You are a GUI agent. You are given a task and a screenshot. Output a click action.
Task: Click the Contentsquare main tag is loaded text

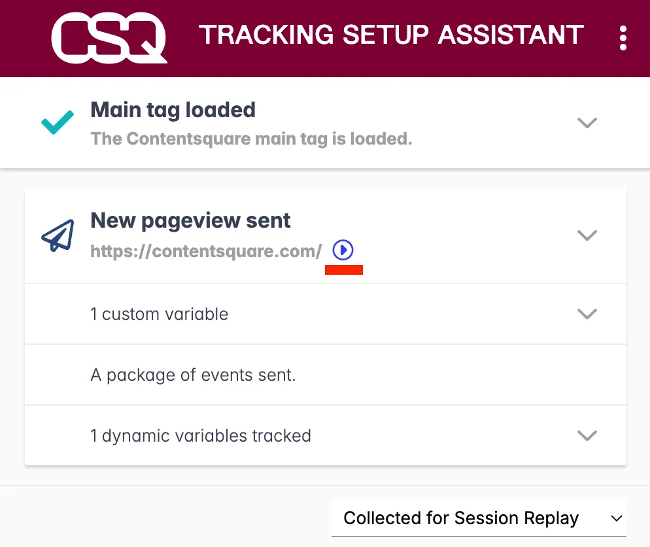(x=251, y=139)
